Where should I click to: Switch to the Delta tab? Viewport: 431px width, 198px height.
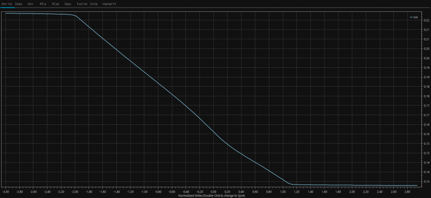(18, 4)
